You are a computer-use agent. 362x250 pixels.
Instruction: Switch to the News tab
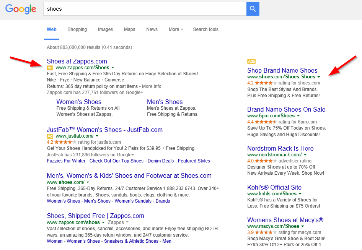point(152,29)
